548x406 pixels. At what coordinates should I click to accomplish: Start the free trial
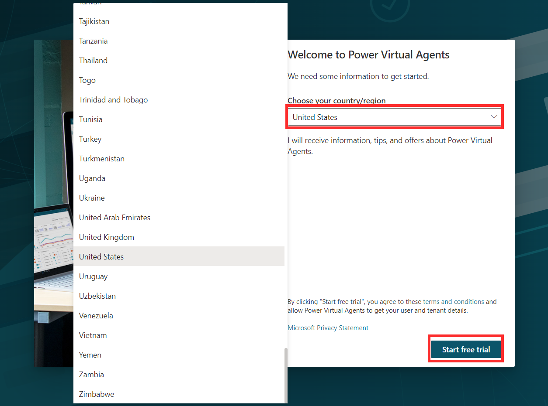[x=466, y=350]
